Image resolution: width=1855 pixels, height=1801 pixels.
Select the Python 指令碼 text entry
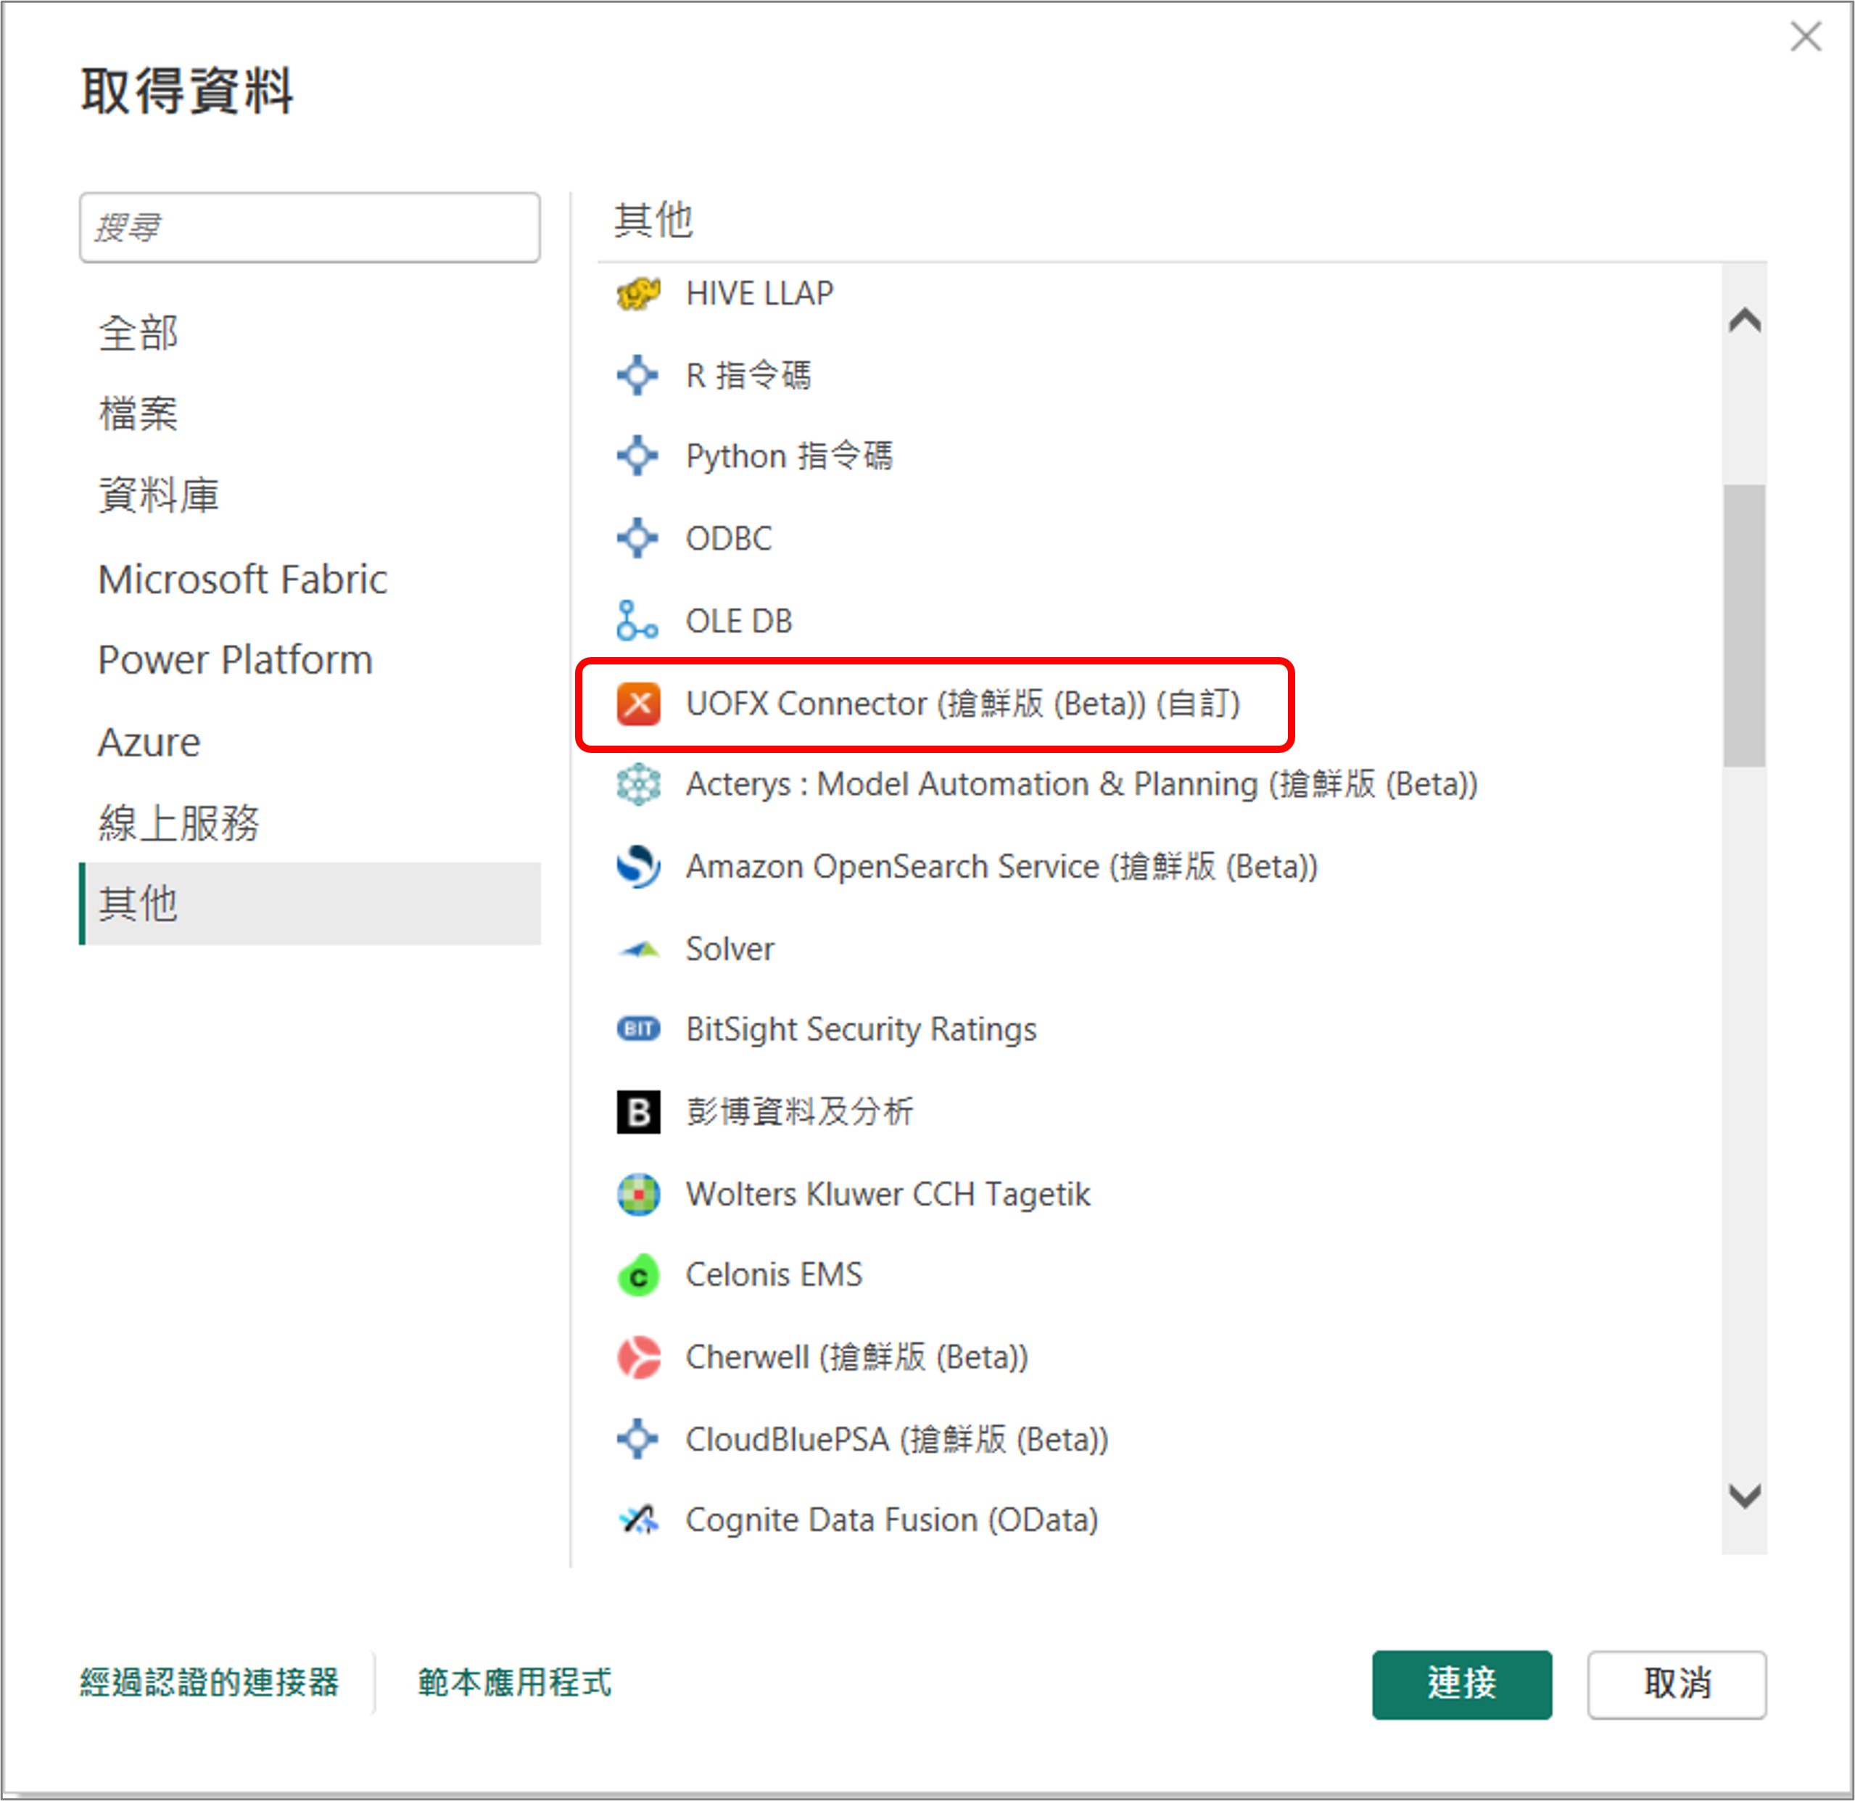[x=789, y=456]
